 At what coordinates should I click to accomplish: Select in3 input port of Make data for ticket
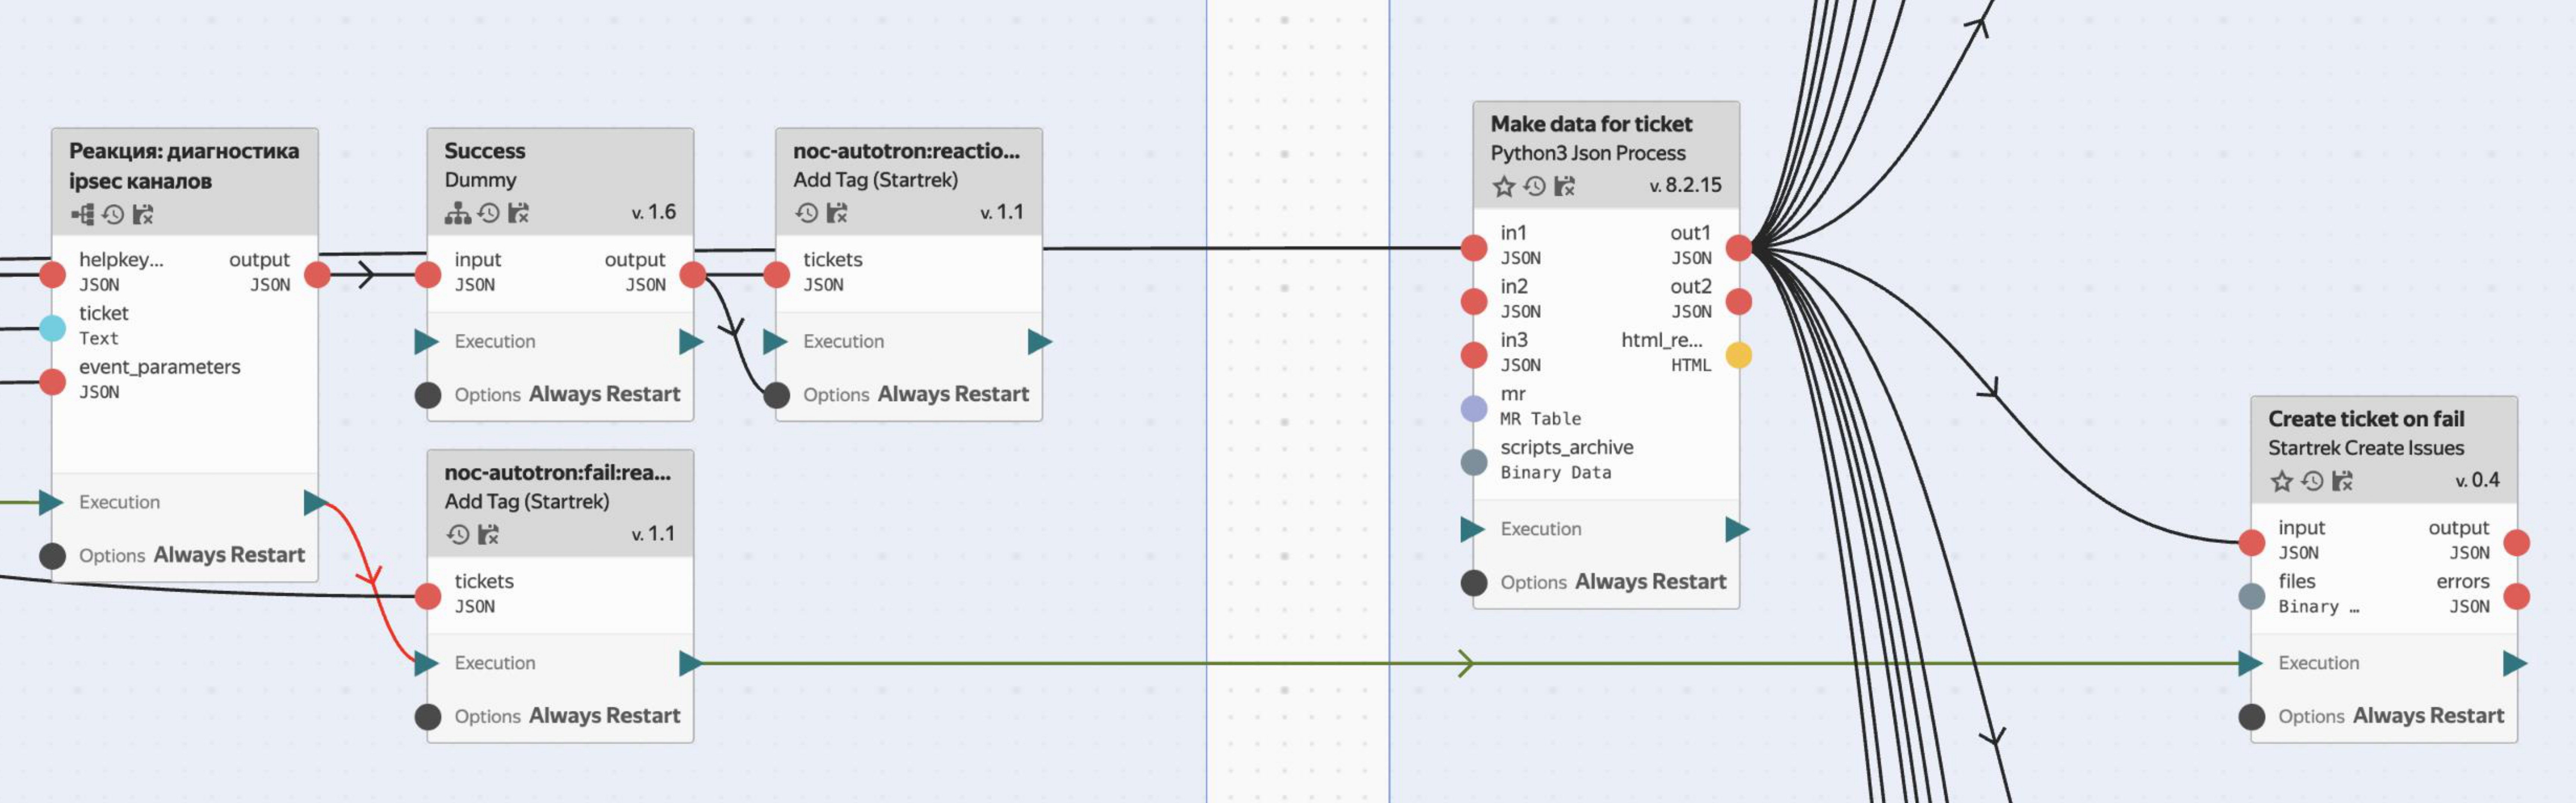pos(1474,355)
